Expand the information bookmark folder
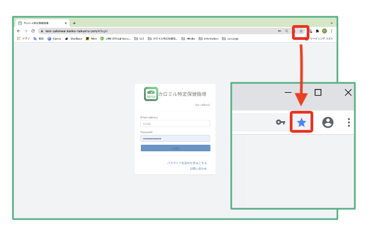370x237 pixels. click(208, 39)
